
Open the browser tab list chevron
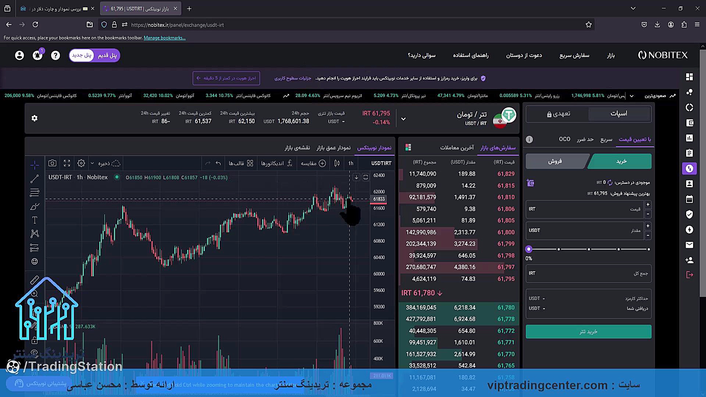[633, 8]
